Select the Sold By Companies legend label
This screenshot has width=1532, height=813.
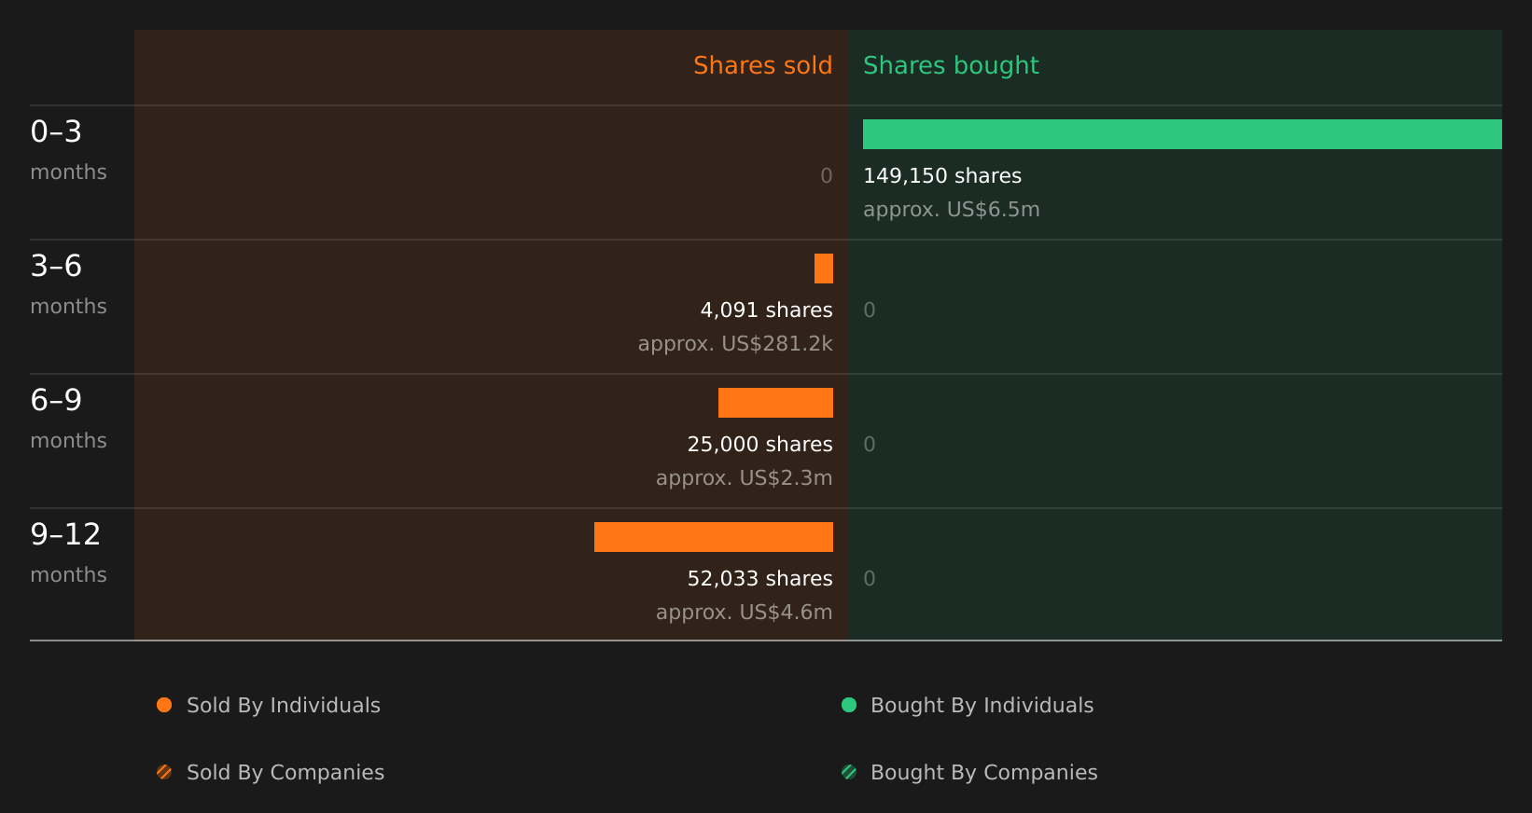pos(286,773)
